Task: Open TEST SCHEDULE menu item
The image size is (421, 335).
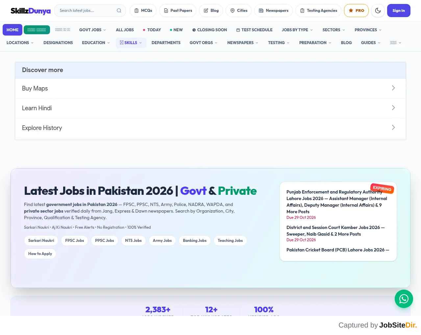Action: (x=254, y=30)
